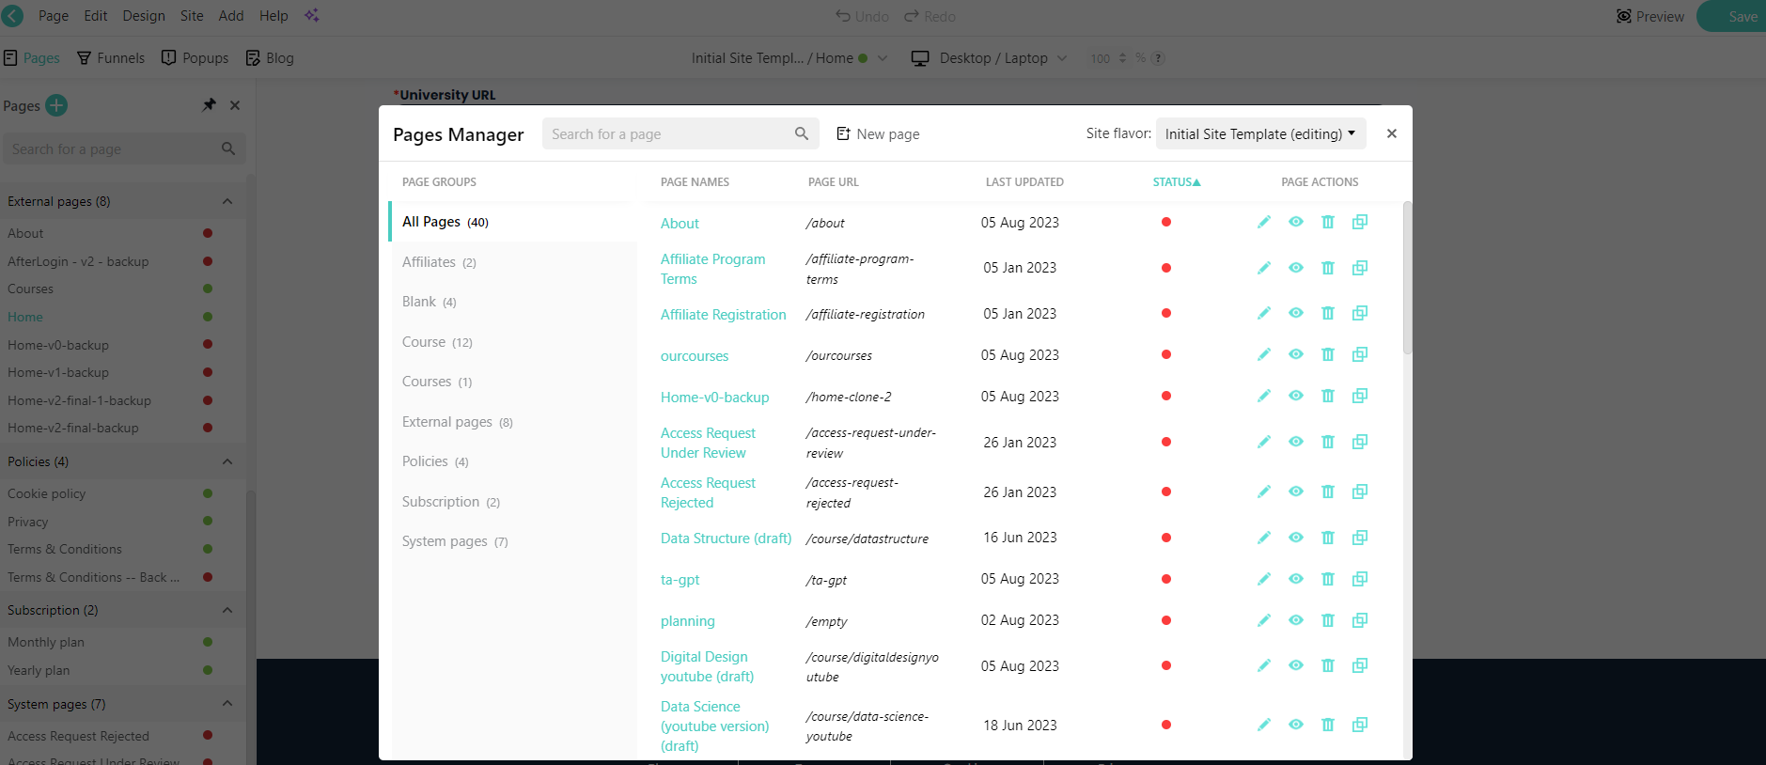Preview Data Structure (draft) with eye icon
The image size is (1766, 765).
pos(1296,538)
